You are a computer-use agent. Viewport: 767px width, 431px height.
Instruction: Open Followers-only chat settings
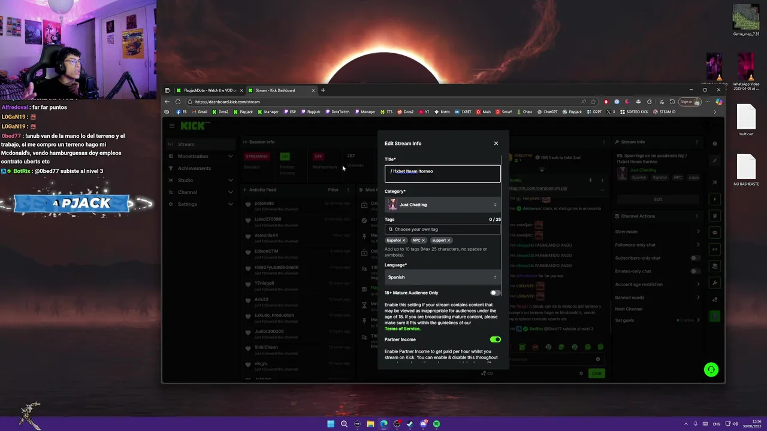tap(657, 245)
